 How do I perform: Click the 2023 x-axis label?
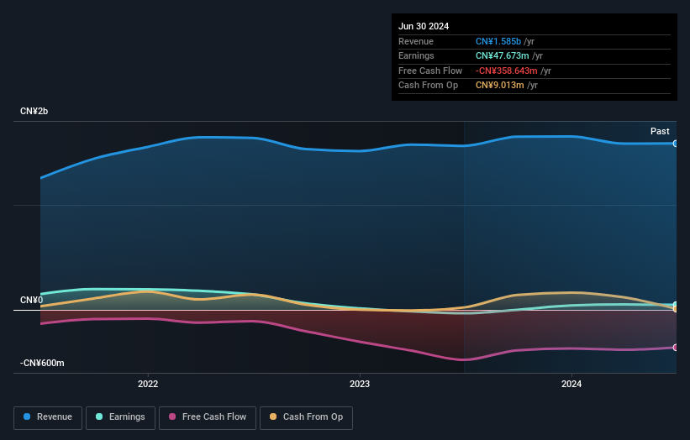click(x=360, y=384)
